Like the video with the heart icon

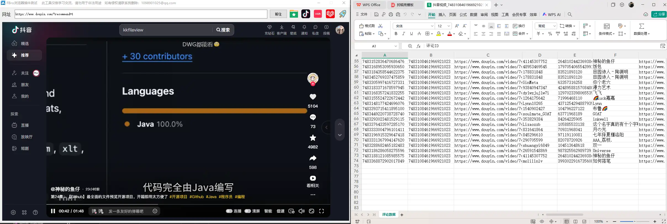click(x=313, y=97)
